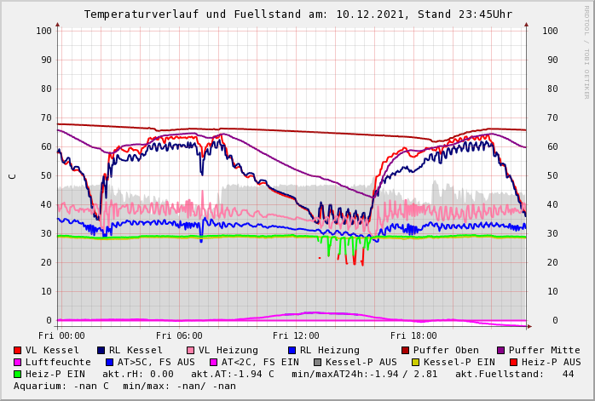Select the gray Kessel-P AUS swatch

point(317,362)
